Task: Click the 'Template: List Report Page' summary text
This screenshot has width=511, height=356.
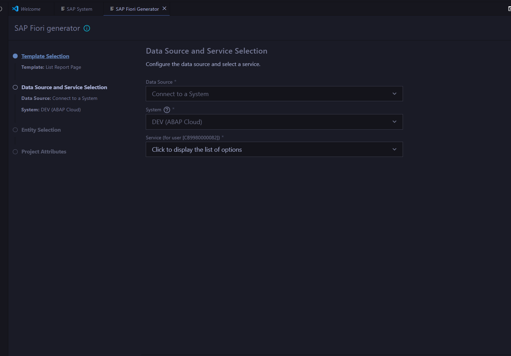Action: (51, 67)
